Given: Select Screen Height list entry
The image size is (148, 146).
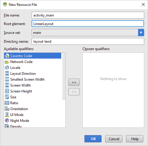Looking at the screenshot, I should click(x=21, y=91).
